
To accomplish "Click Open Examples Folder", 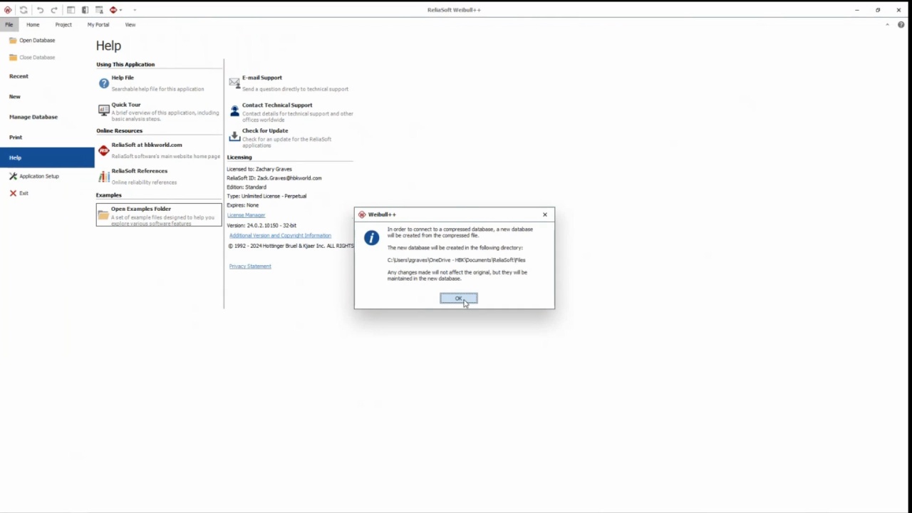I will pyautogui.click(x=159, y=215).
